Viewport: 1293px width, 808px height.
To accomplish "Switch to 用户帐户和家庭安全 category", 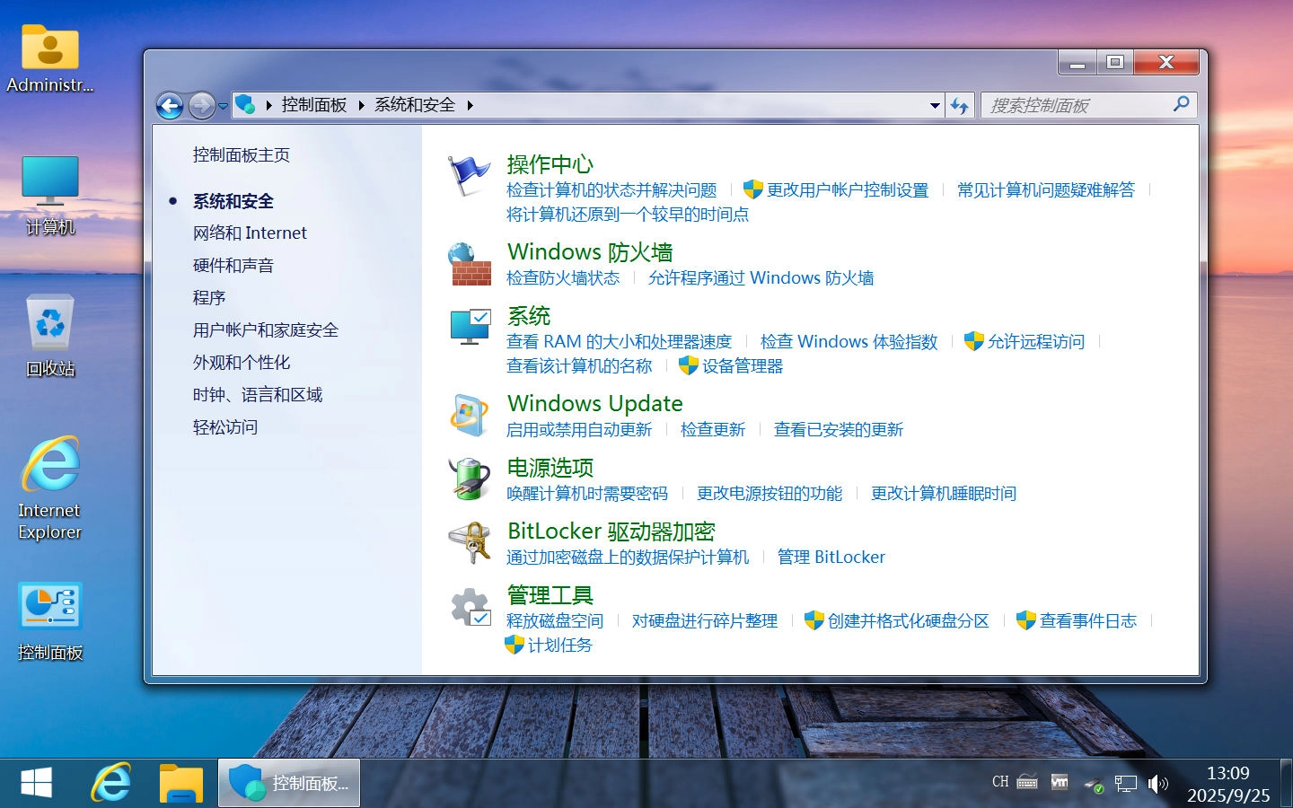I will (265, 329).
